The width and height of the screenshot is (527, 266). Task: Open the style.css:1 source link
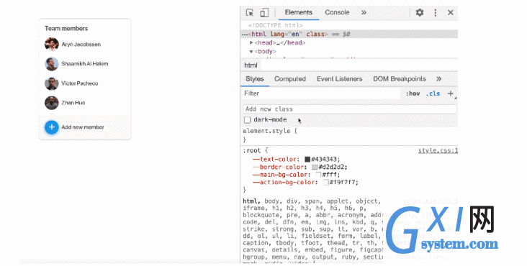[438, 150]
